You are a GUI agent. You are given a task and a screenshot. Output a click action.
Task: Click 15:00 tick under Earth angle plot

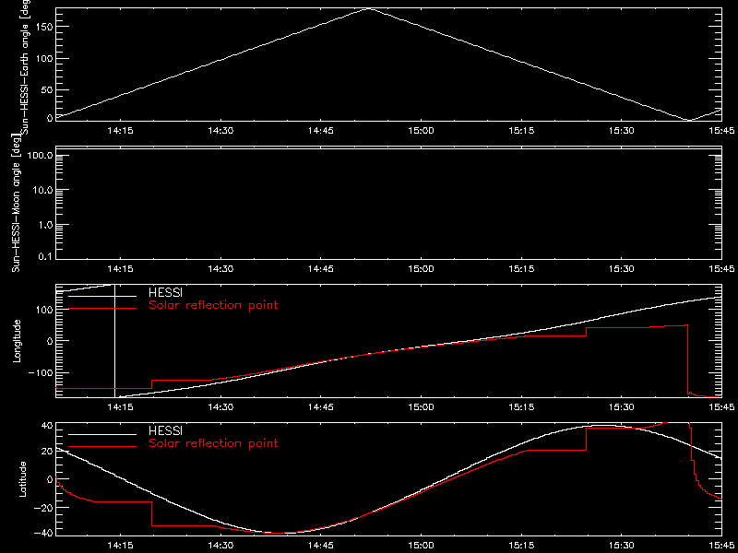(x=421, y=131)
